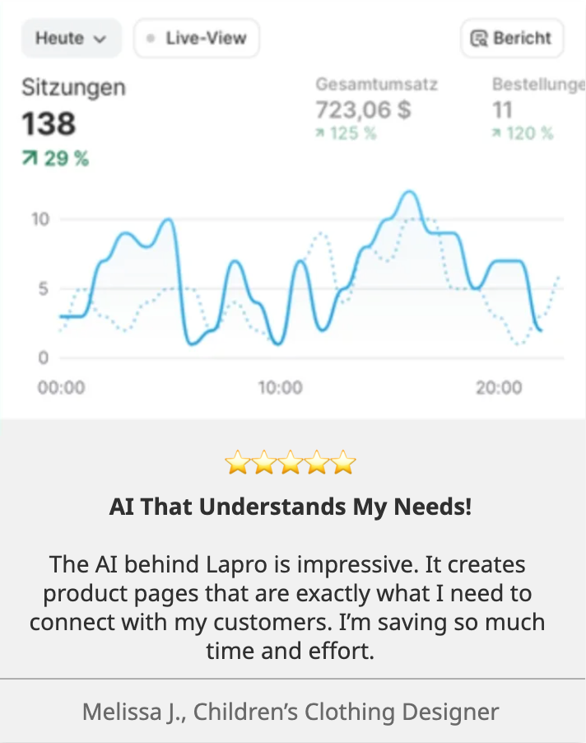Click the first rating star

[237, 464]
